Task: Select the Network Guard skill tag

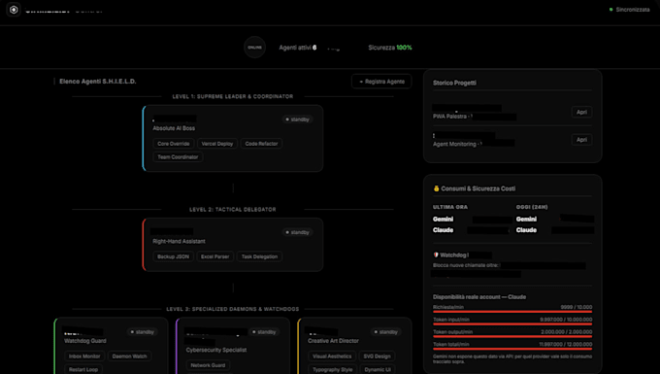Action: pyautogui.click(x=208, y=365)
